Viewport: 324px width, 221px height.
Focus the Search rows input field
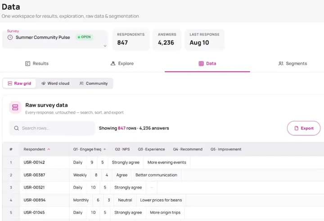click(x=52, y=128)
